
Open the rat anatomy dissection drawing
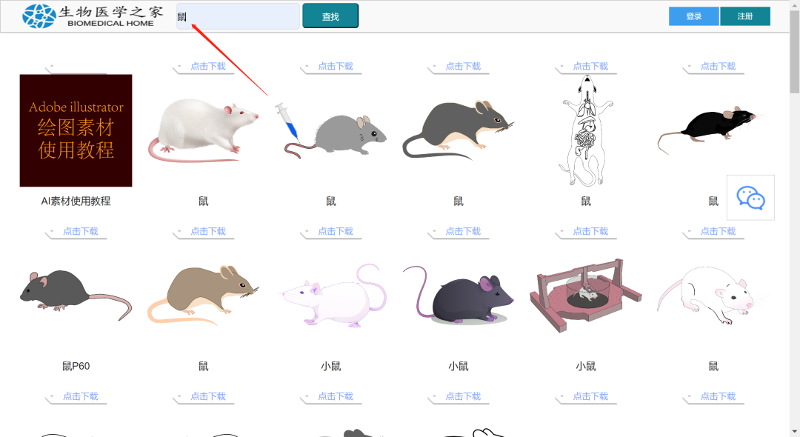tap(585, 130)
